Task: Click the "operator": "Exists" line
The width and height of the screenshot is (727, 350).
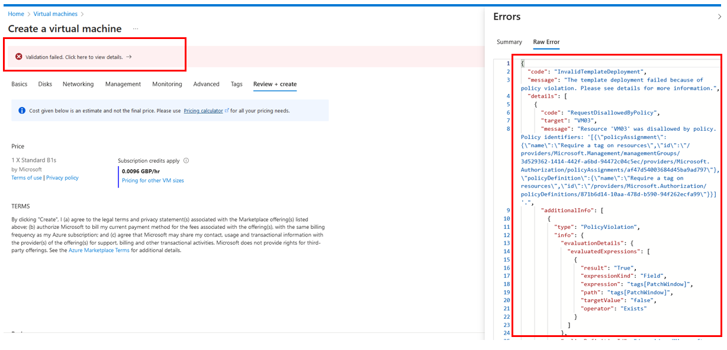Action: [613, 308]
